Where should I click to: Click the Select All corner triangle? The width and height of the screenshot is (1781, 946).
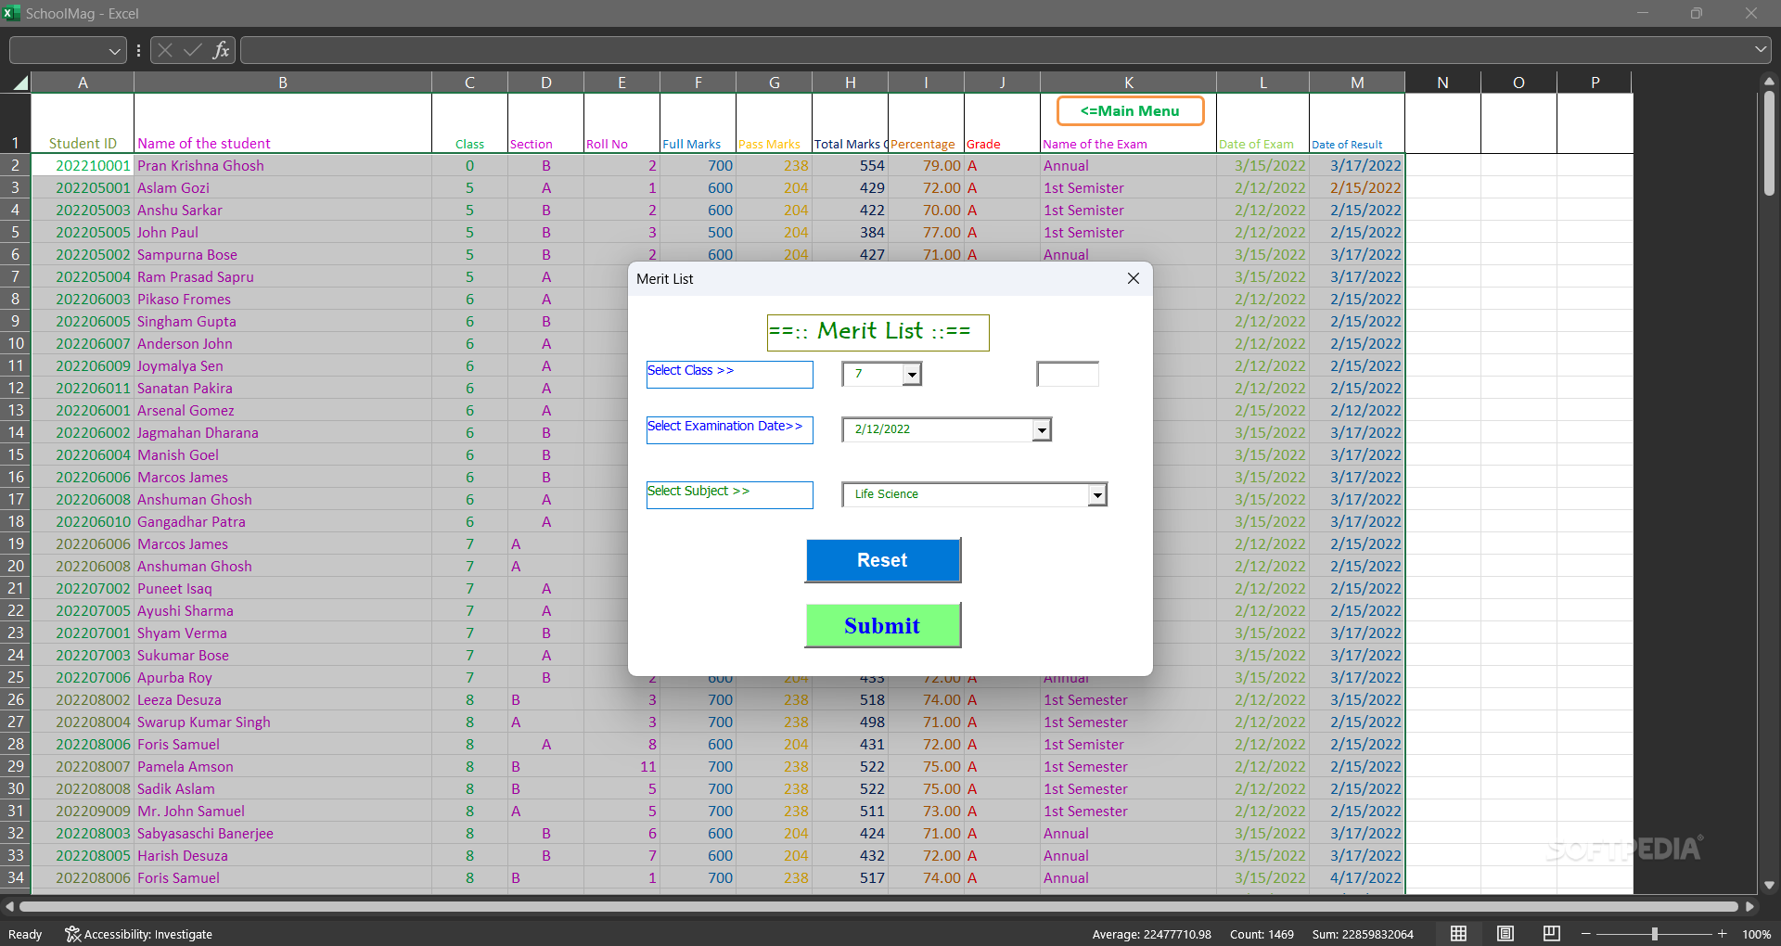[x=19, y=83]
